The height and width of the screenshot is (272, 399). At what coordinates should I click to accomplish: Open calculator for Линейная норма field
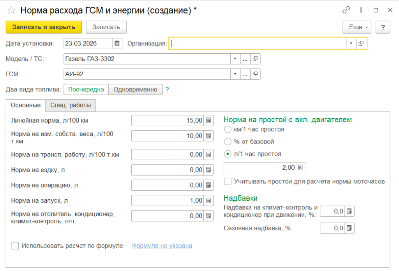click(x=208, y=121)
